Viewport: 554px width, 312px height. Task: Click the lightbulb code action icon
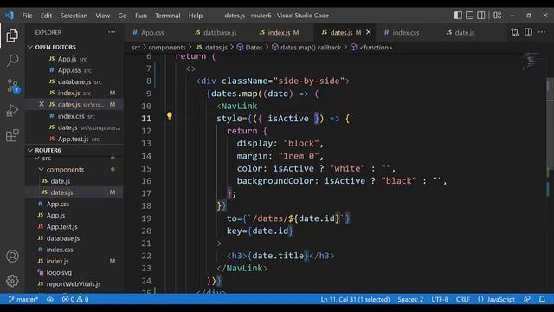(x=170, y=115)
